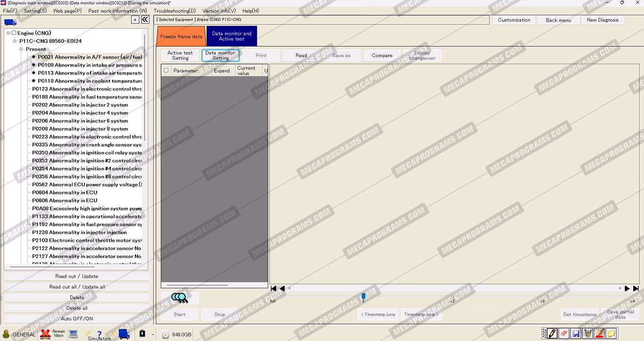Viewport: 644px width, 341px height.
Task: Click the Back menu button
Action: (558, 20)
